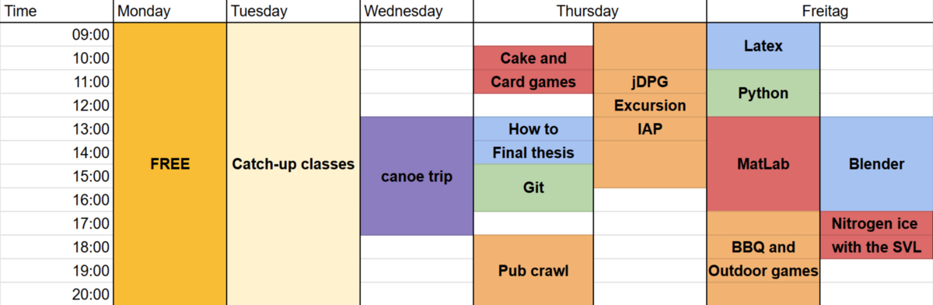Select the How to Final thesis block

[533, 140]
